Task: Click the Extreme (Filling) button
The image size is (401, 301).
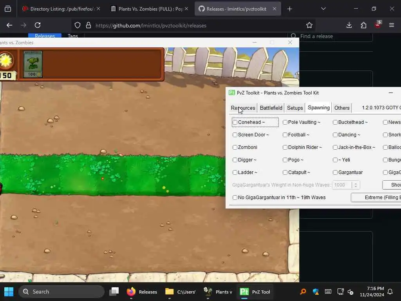Action: point(376,198)
